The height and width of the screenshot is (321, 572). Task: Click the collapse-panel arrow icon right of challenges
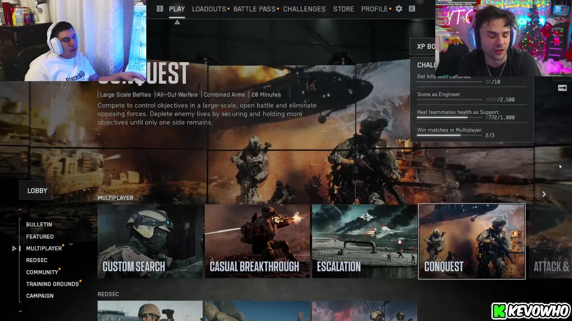coord(562,88)
